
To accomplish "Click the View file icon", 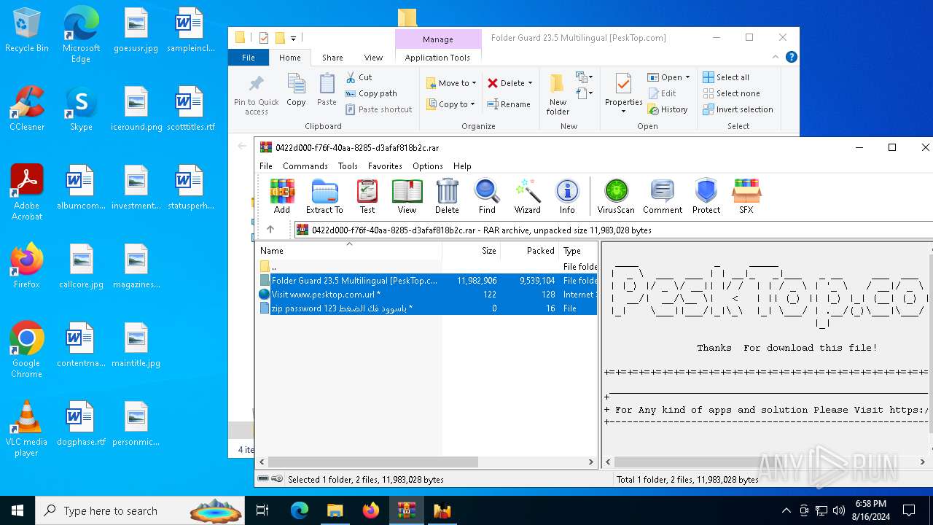I will pos(407,196).
